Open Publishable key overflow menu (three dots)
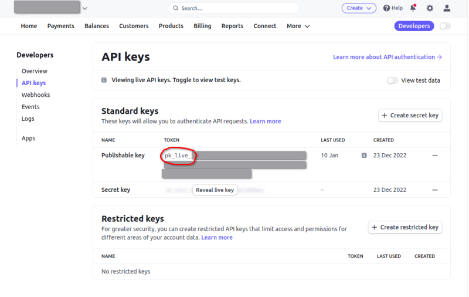469x297 pixels. 435,156
